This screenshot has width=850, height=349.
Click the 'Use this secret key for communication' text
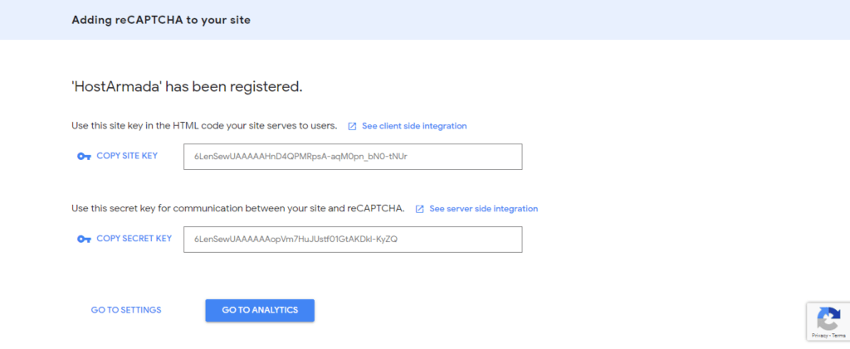click(x=238, y=209)
